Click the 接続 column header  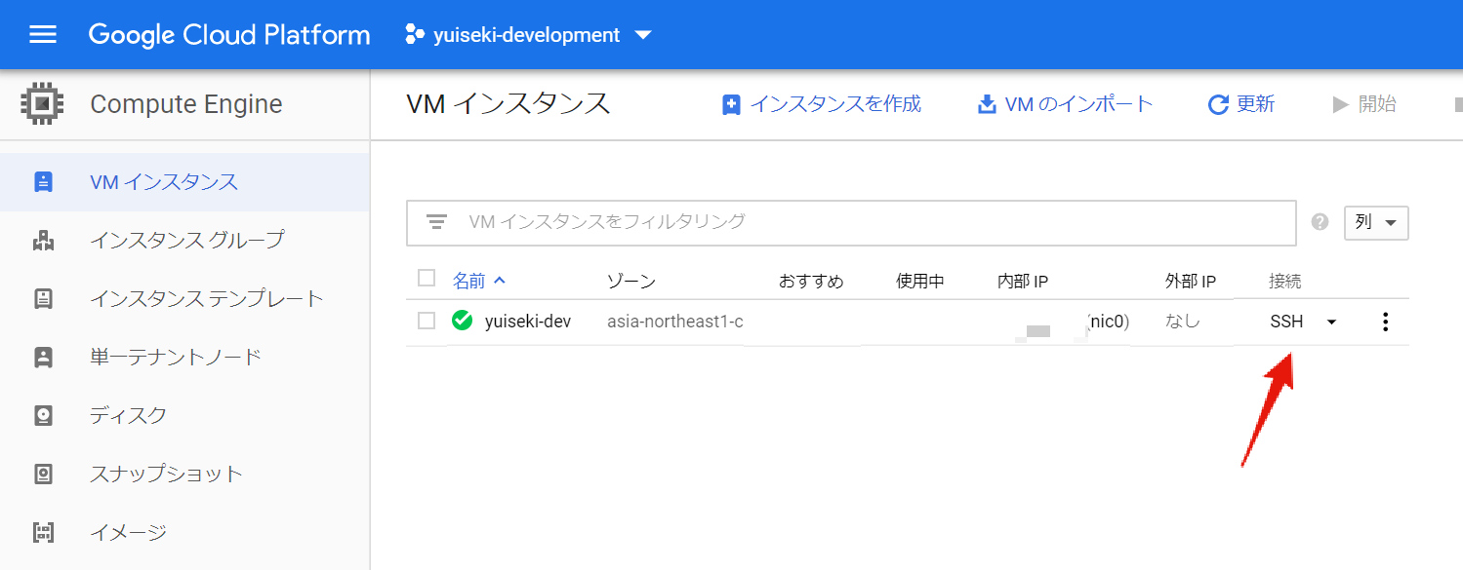tap(1285, 282)
